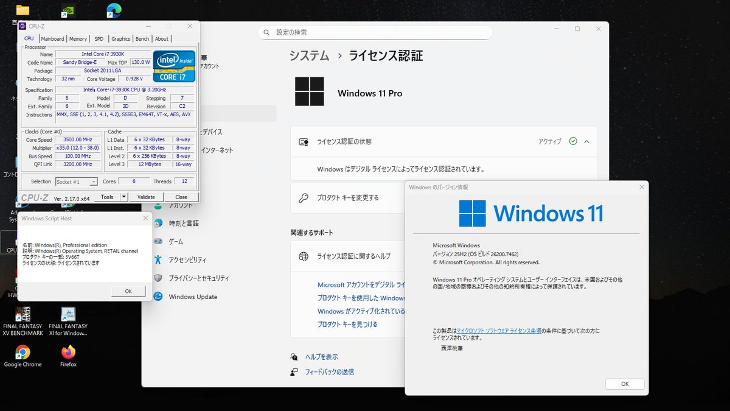Open the Socket #1 selection dropdown
The height and width of the screenshot is (411, 730).
pos(76,181)
